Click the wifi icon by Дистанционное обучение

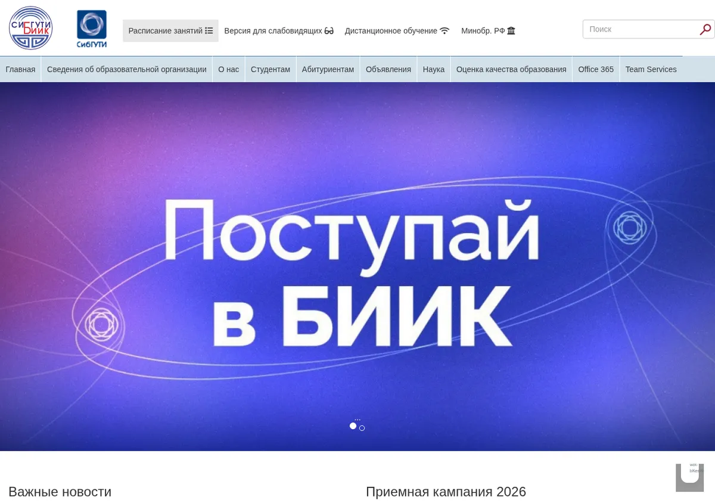point(444,31)
